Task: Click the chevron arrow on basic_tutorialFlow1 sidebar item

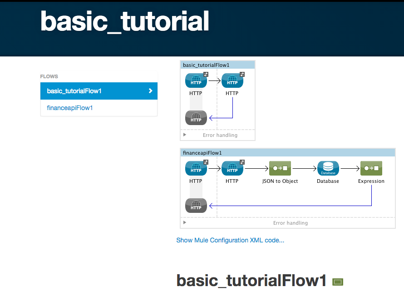Action: [x=151, y=91]
